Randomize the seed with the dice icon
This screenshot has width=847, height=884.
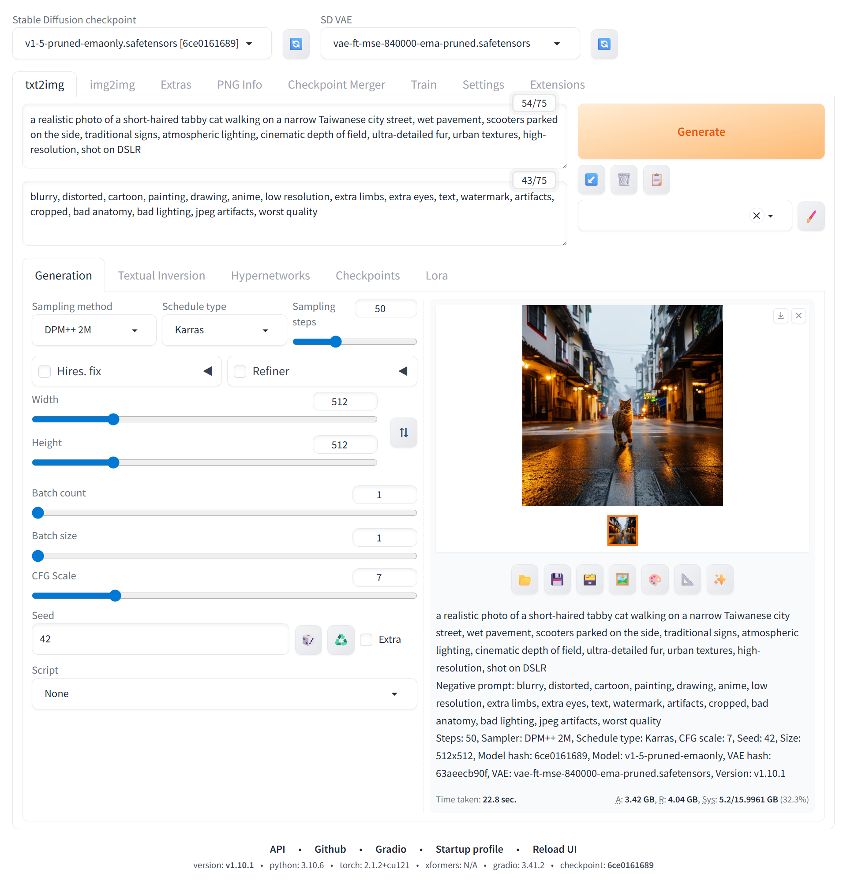pos(308,640)
